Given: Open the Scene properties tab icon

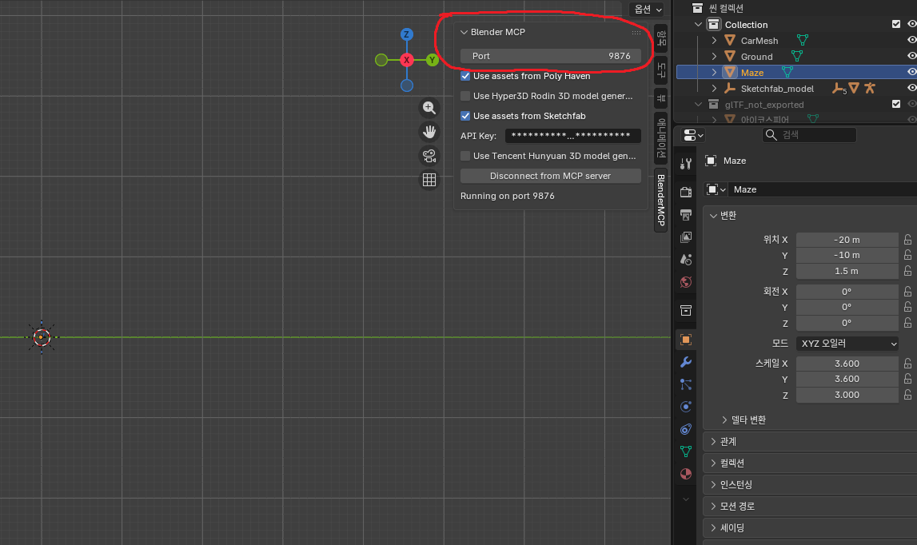Looking at the screenshot, I should tap(685, 259).
